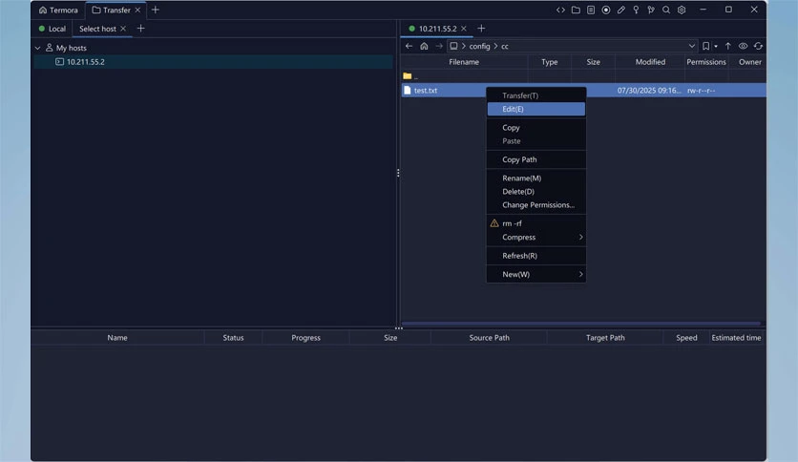
Task: Choose Delete(D) in context menu
Action: tap(536, 191)
